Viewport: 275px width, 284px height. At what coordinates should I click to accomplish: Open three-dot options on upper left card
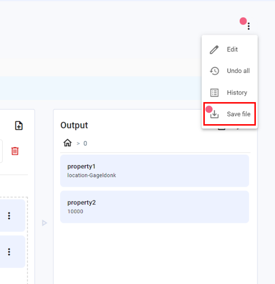point(9,216)
